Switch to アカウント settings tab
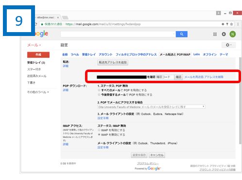 pyautogui.click(x=105, y=54)
